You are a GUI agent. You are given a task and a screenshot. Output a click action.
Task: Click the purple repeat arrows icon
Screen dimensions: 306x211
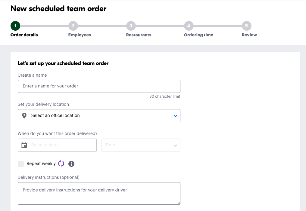click(61, 164)
